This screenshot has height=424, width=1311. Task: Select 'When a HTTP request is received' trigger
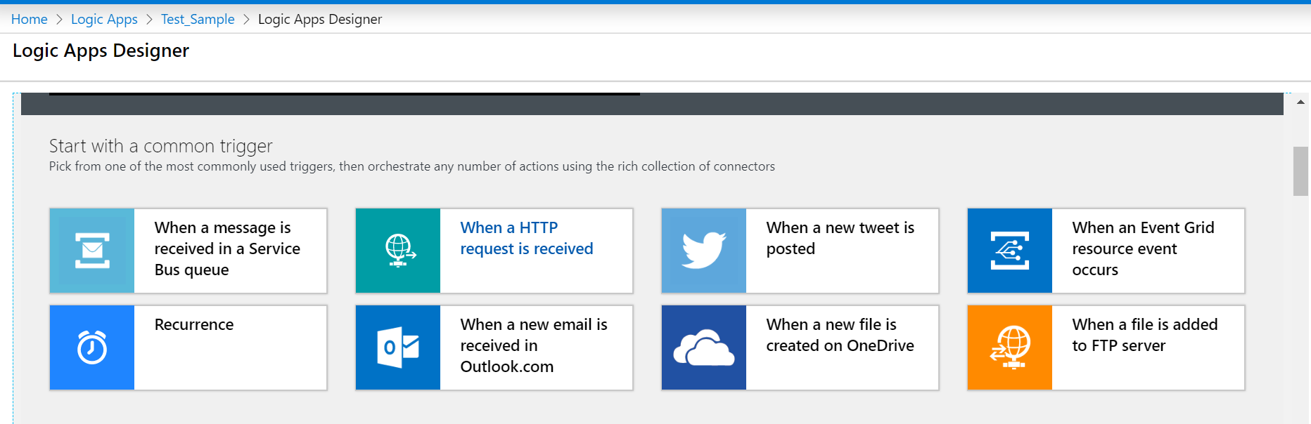pos(526,239)
